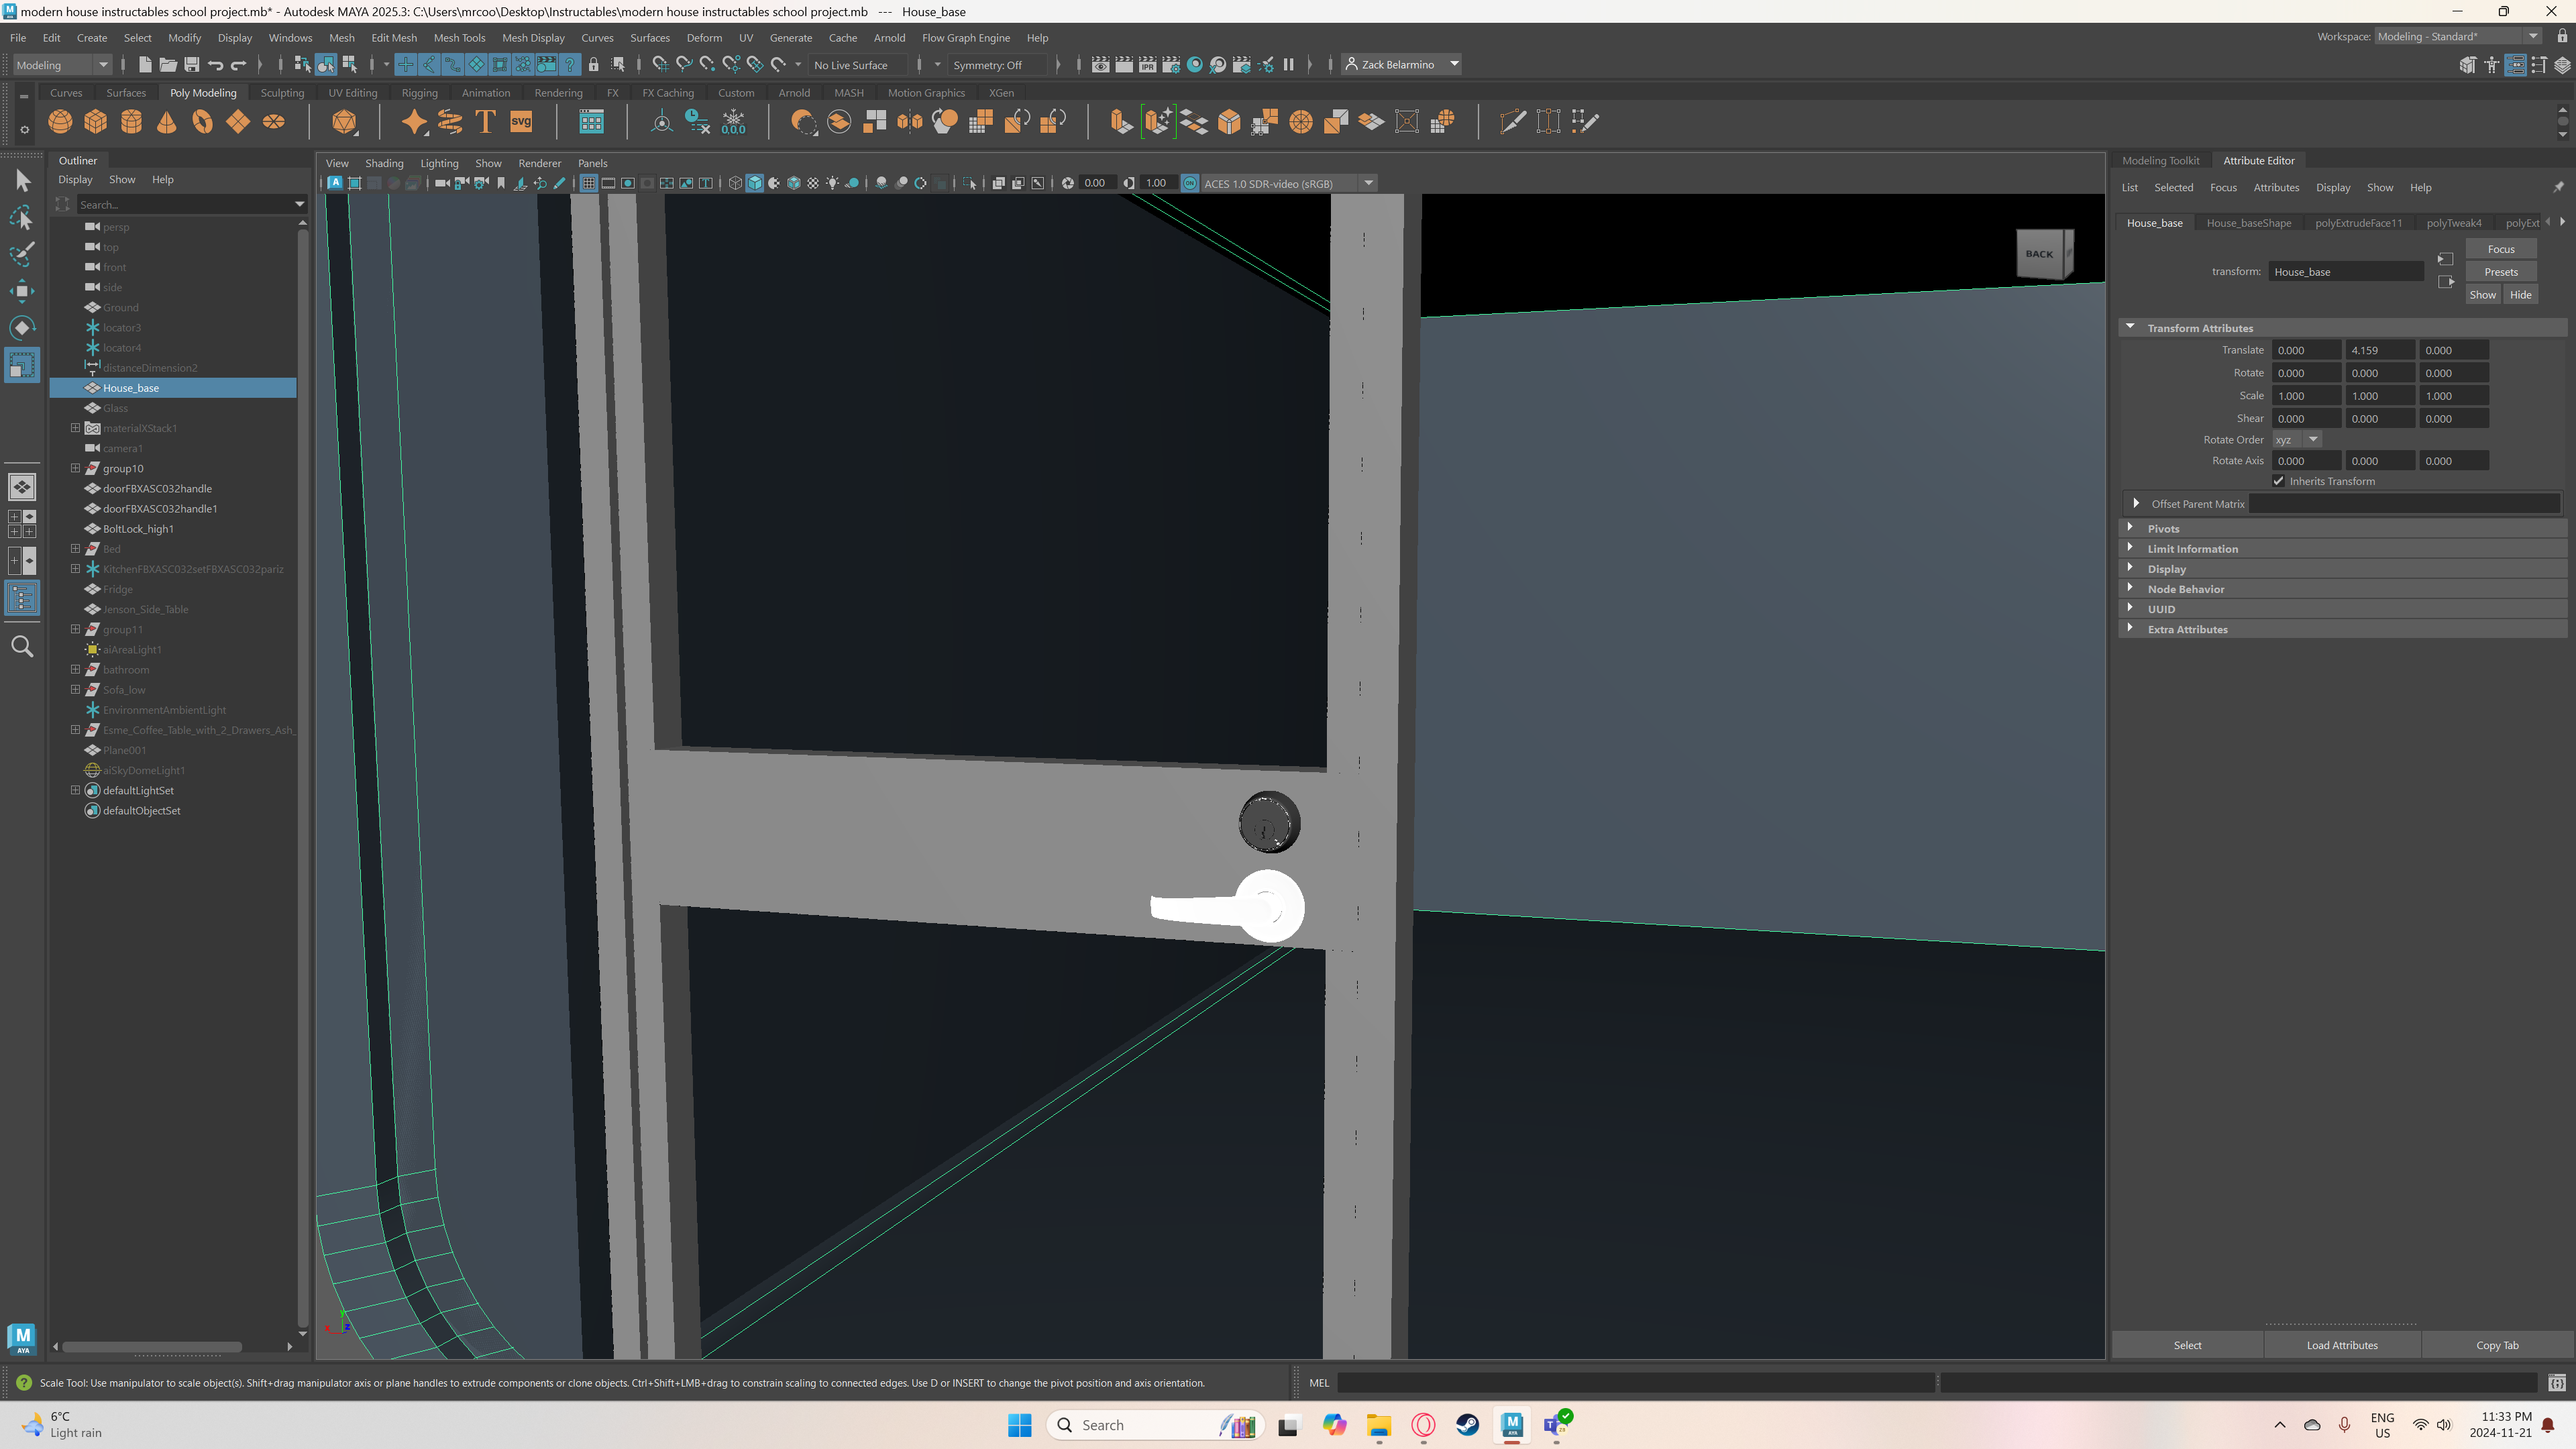Click the Extrude shelf icon

tap(1121, 122)
